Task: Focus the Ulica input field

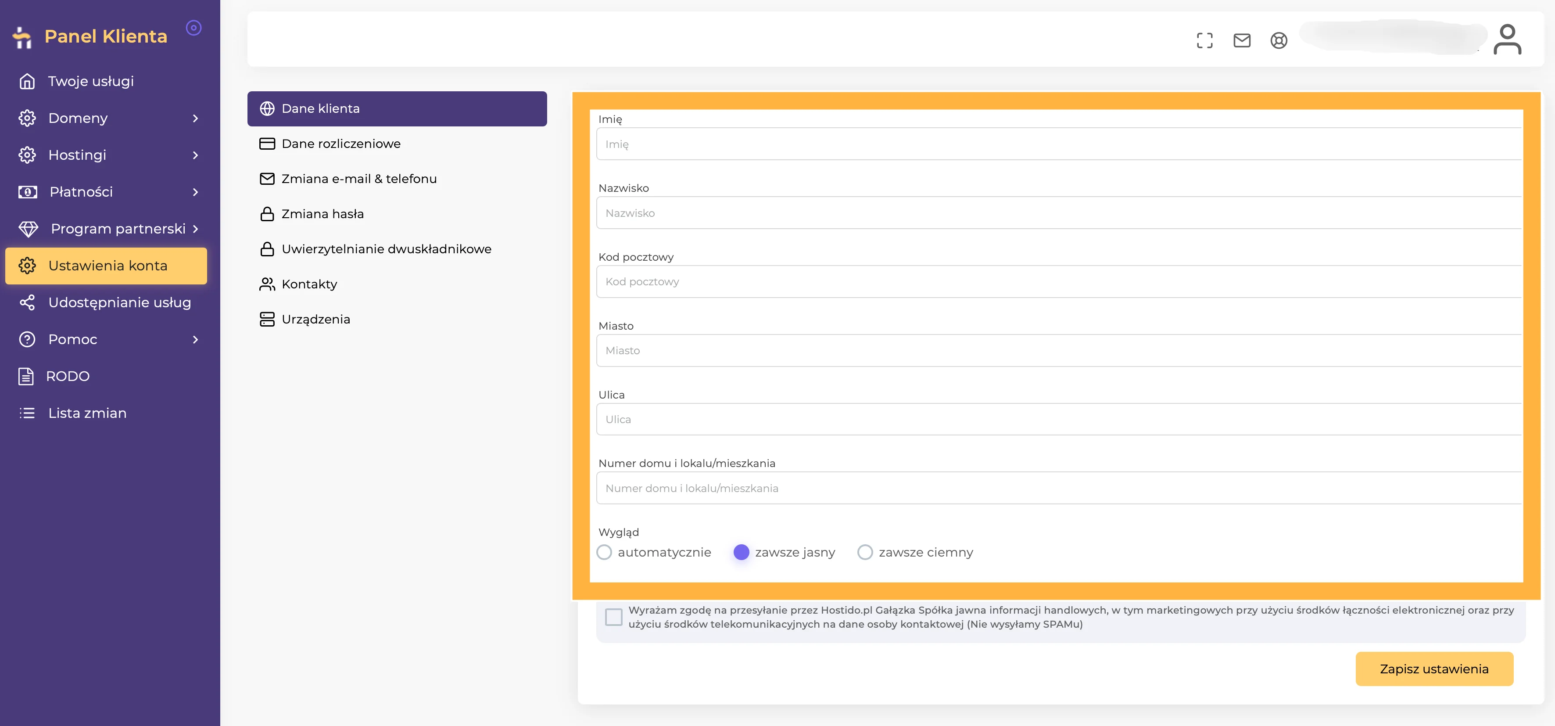Action: pyautogui.click(x=1059, y=419)
